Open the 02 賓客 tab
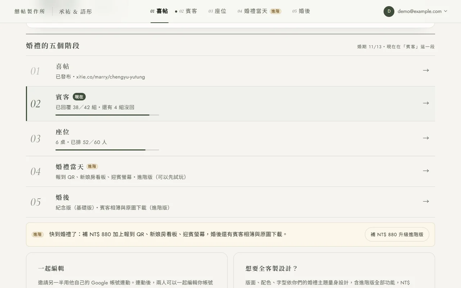 pyautogui.click(x=186, y=11)
